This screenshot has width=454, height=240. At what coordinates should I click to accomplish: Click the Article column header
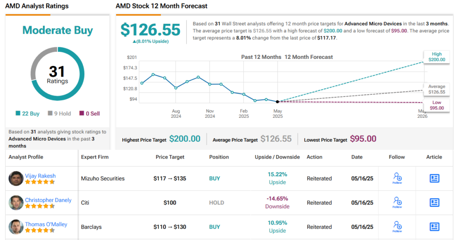click(x=434, y=157)
